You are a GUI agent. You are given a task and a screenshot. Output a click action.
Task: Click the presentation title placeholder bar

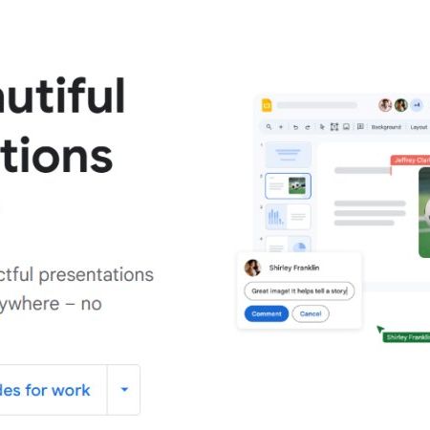[x=316, y=105]
